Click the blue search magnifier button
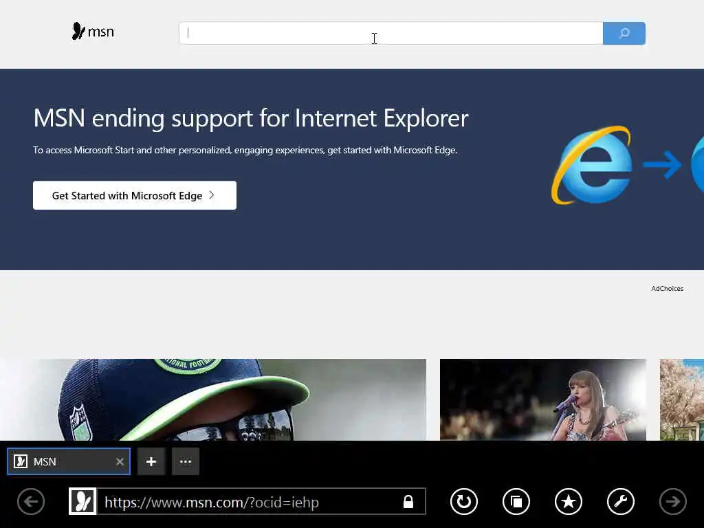 pyautogui.click(x=624, y=33)
